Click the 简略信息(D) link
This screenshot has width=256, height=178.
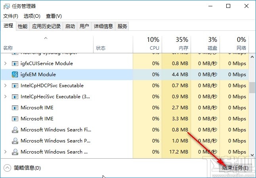[27, 168]
